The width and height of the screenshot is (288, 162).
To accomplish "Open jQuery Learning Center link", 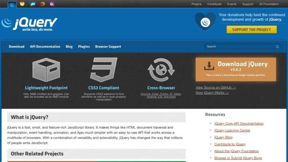I will click(x=232, y=130).
